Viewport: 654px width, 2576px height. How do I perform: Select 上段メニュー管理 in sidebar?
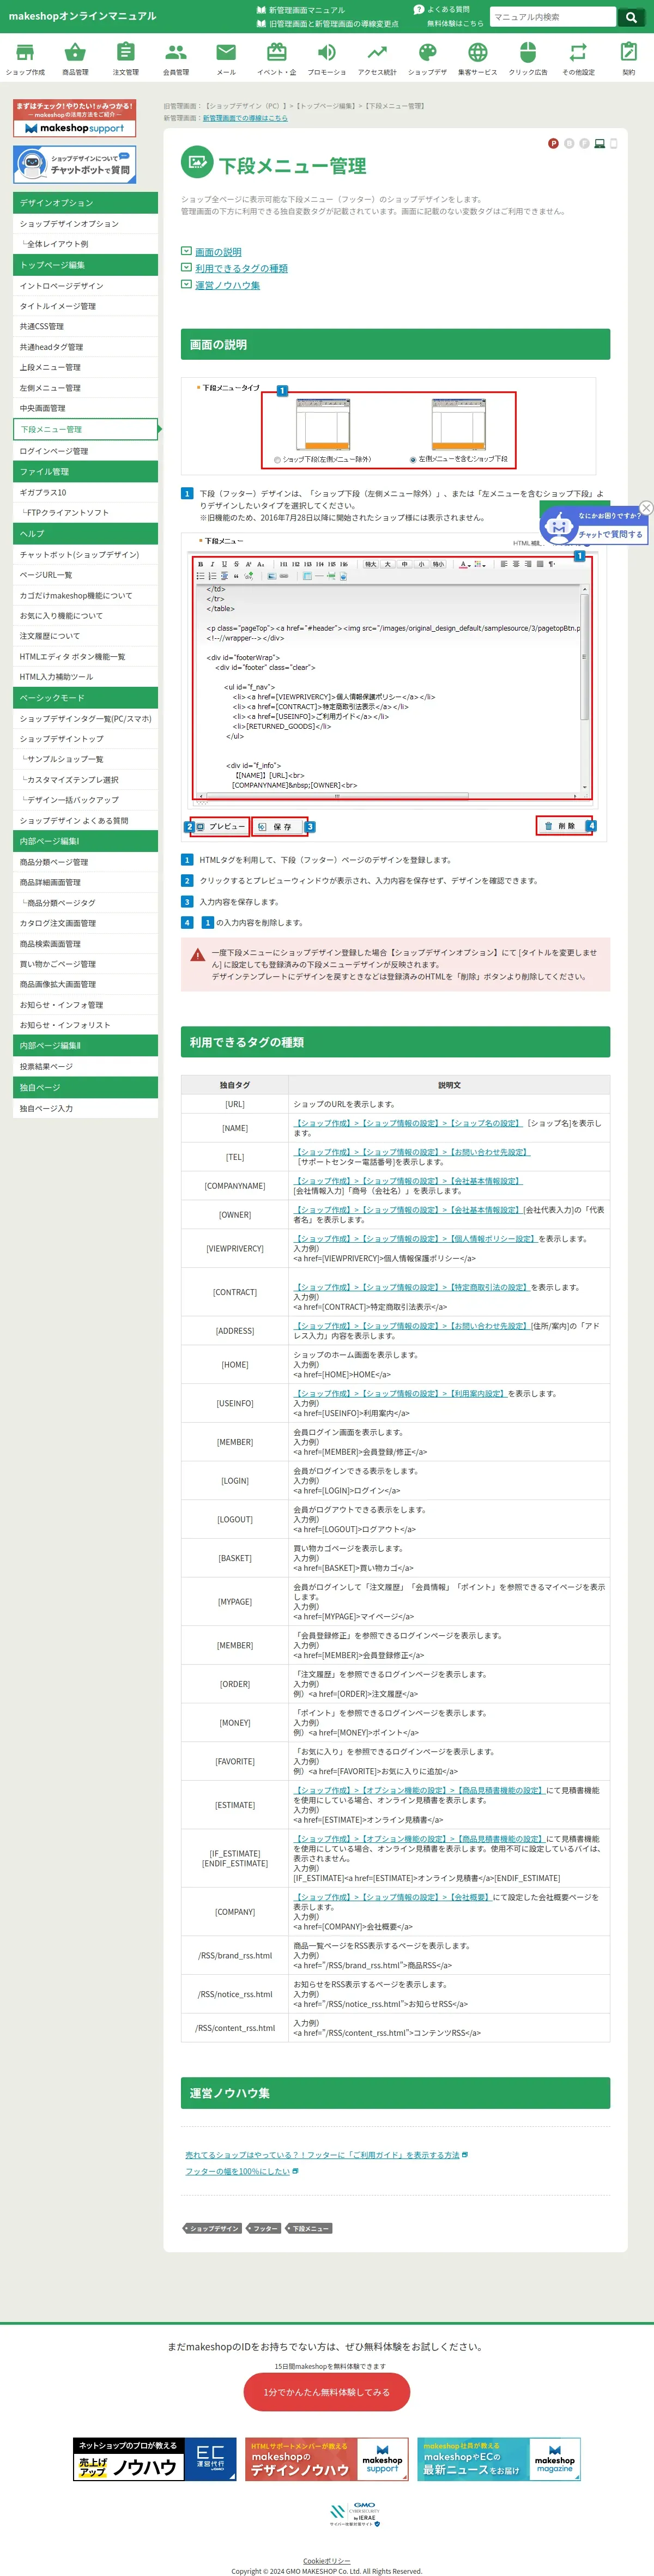(x=85, y=367)
